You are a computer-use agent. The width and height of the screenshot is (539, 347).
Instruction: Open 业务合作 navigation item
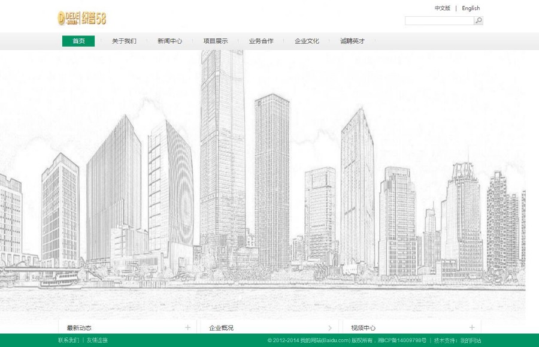pyautogui.click(x=261, y=41)
